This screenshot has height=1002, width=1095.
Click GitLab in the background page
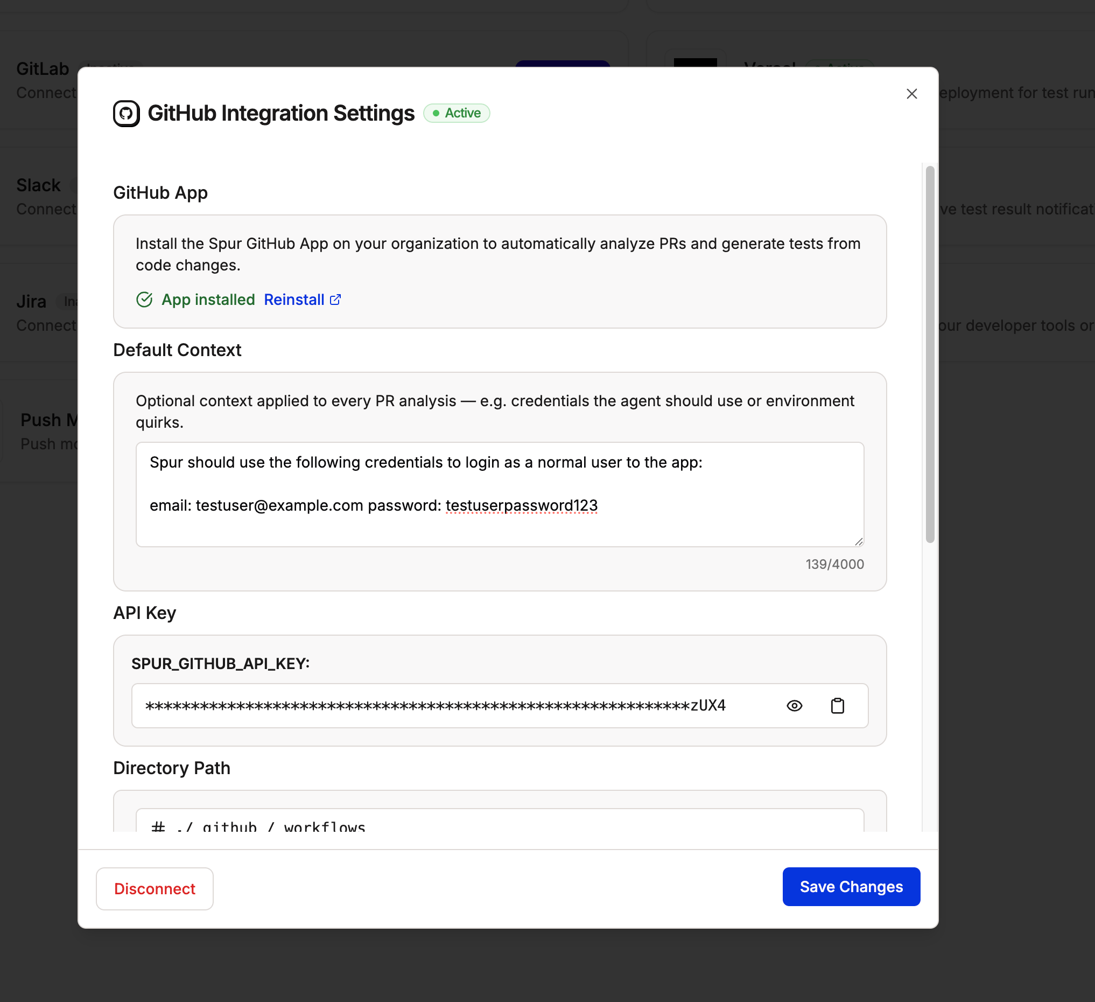(43, 69)
